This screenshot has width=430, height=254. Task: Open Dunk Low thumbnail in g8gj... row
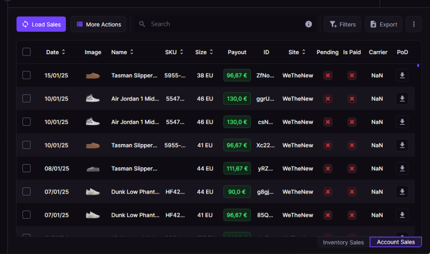pos(93,191)
